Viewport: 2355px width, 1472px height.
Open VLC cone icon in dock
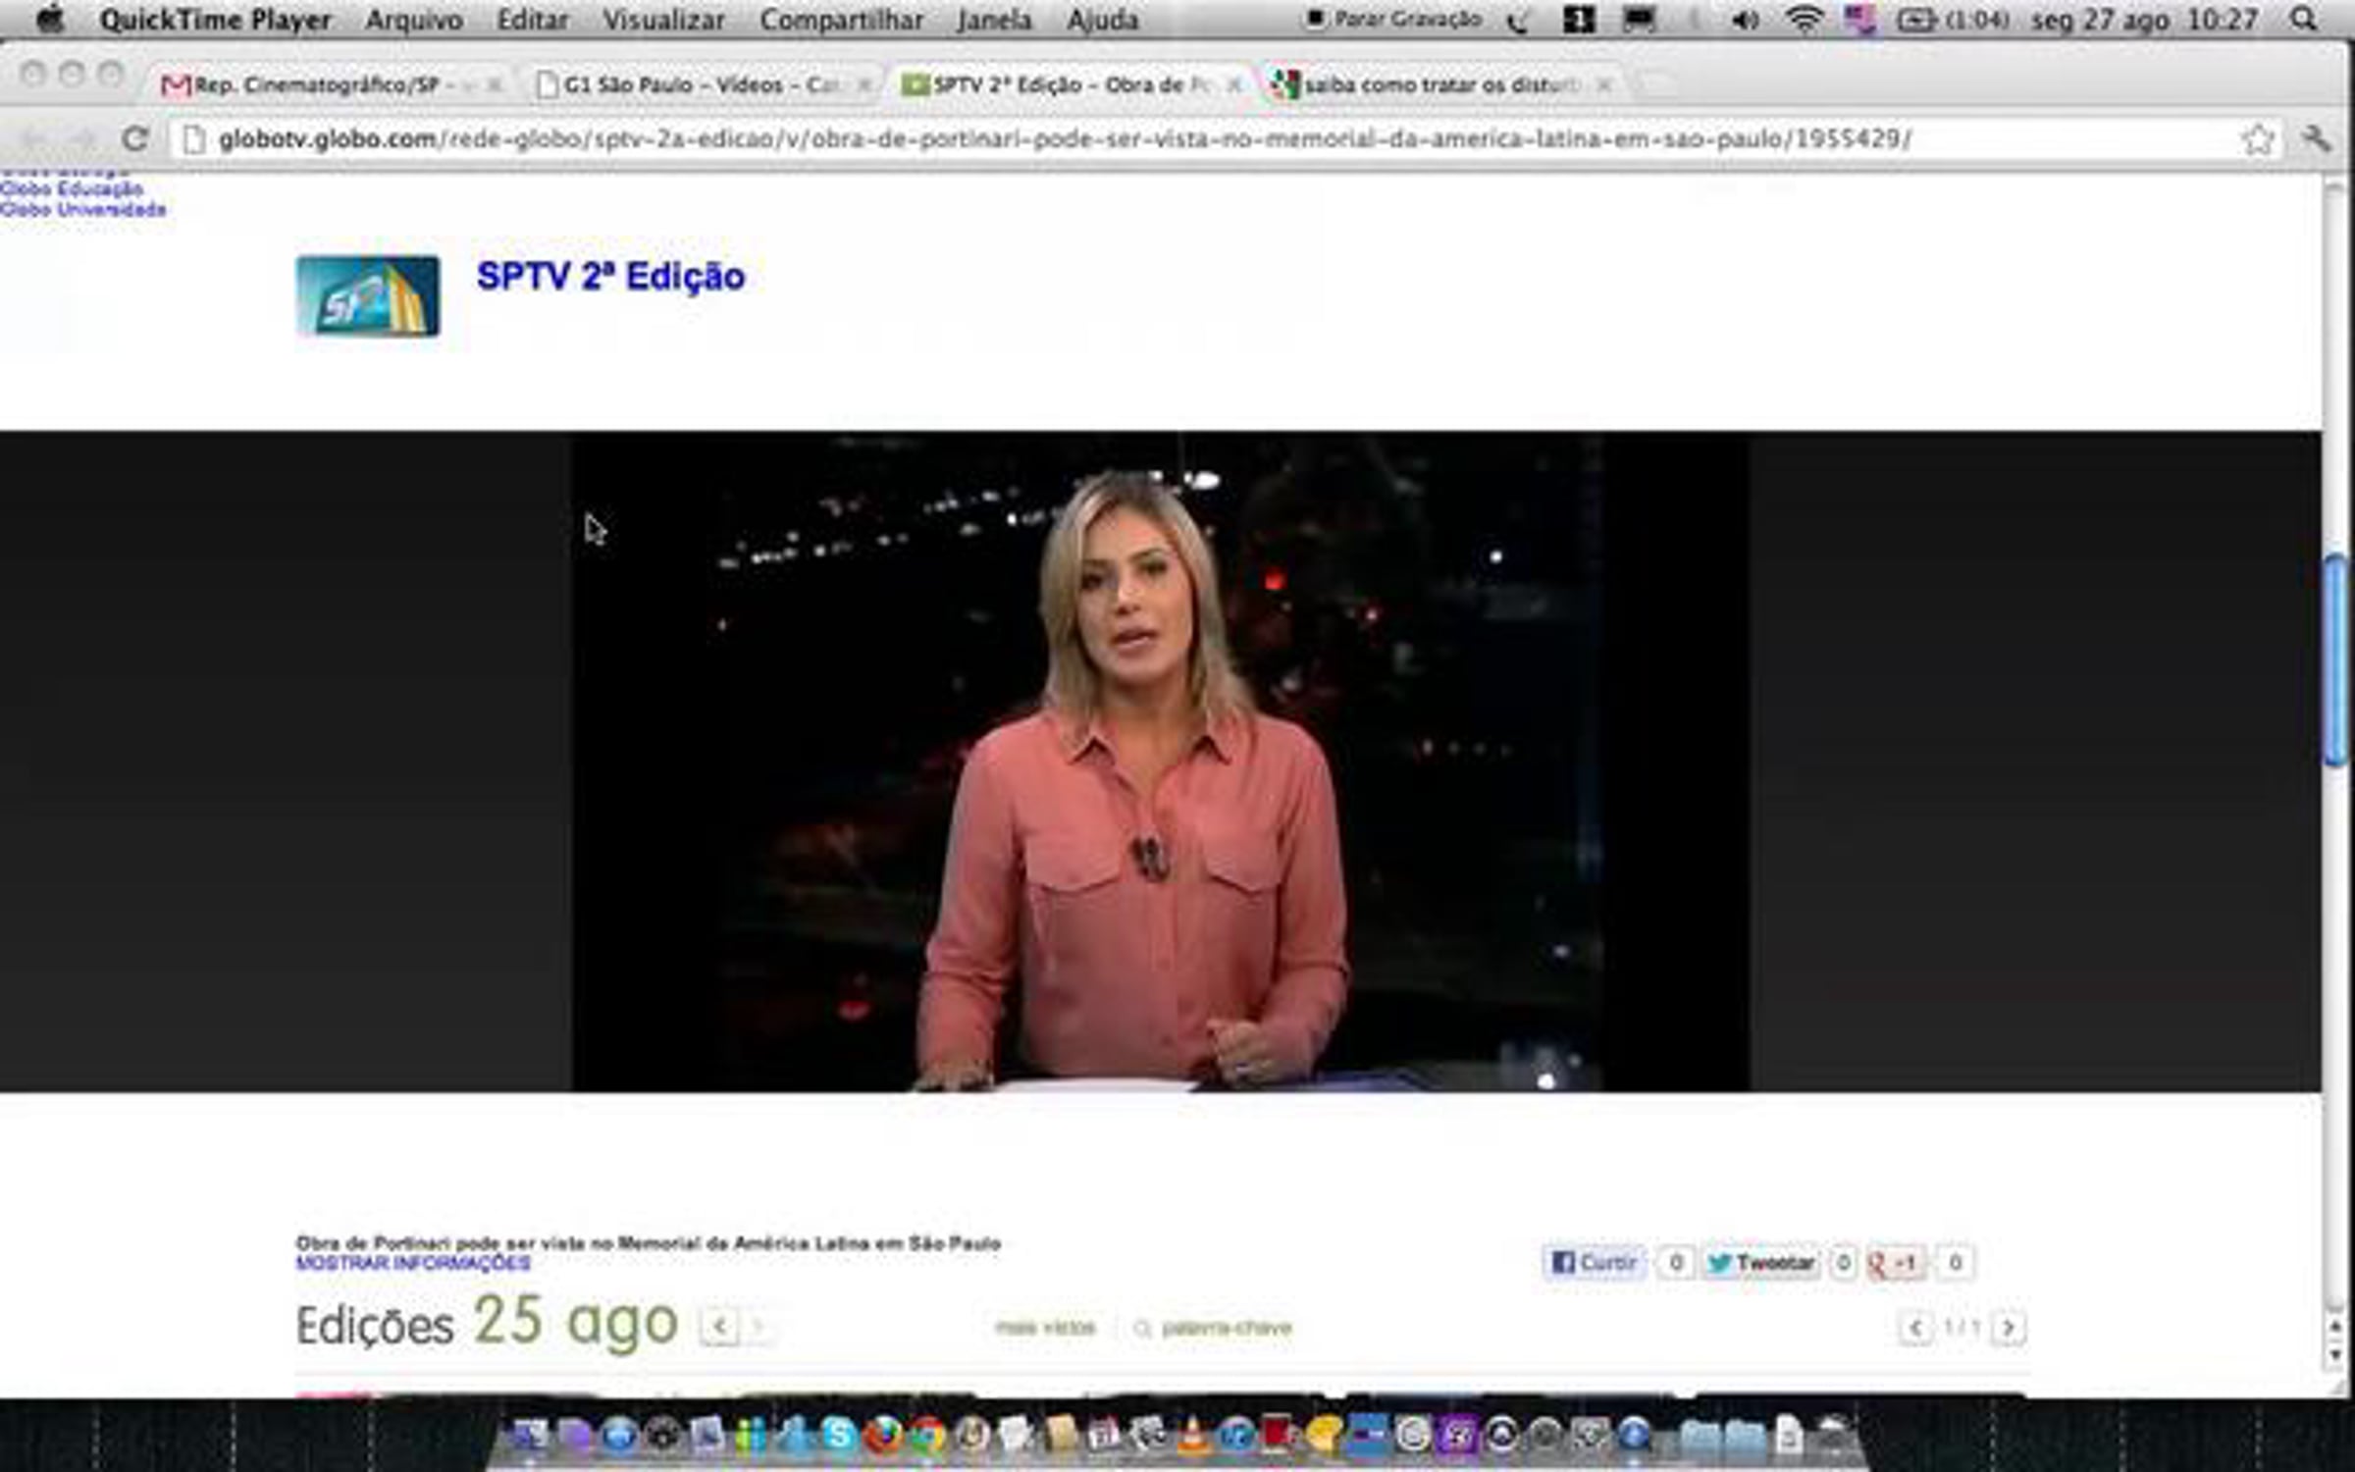[1192, 1436]
